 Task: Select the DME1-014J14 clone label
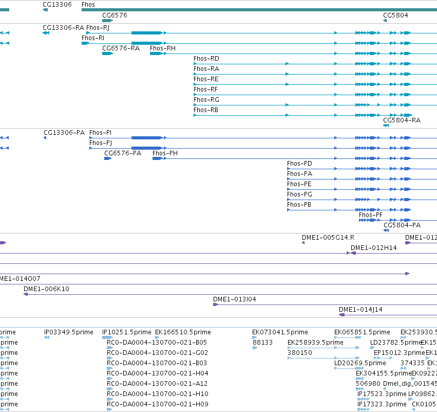pyautogui.click(x=360, y=310)
